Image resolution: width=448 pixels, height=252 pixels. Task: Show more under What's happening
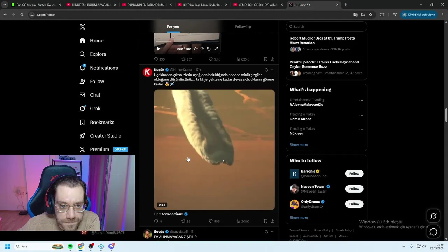(x=299, y=145)
